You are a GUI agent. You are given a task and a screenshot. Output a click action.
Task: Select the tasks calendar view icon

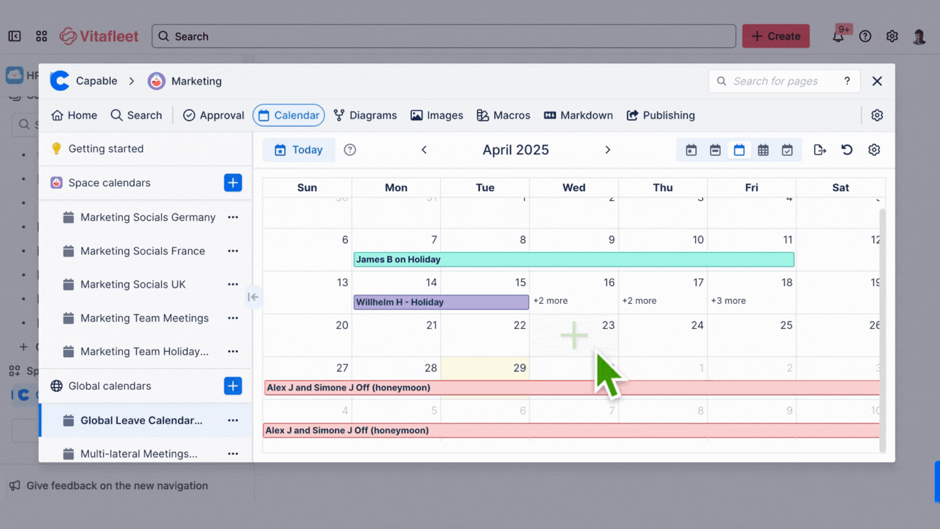[x=788, y=149]
